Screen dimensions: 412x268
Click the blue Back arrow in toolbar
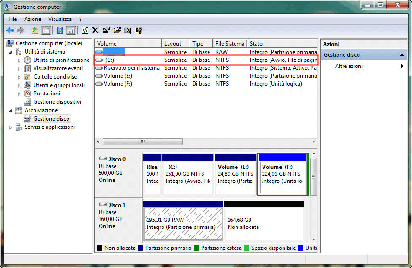10,30
